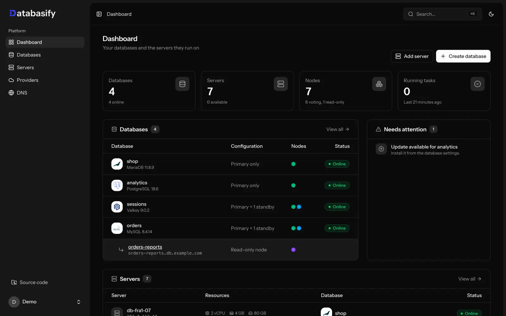Viewport: 506px width, 316px height.
Task: Click the Add server button
Action: coord(412,56)
